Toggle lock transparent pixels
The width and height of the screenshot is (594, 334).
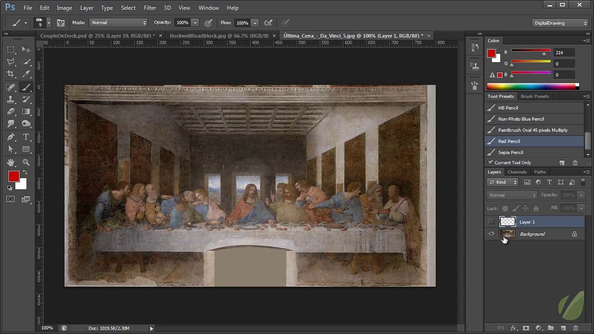[x=505, y=208]
